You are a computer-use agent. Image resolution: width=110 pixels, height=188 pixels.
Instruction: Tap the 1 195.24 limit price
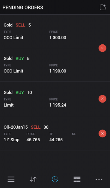point(58,105)
